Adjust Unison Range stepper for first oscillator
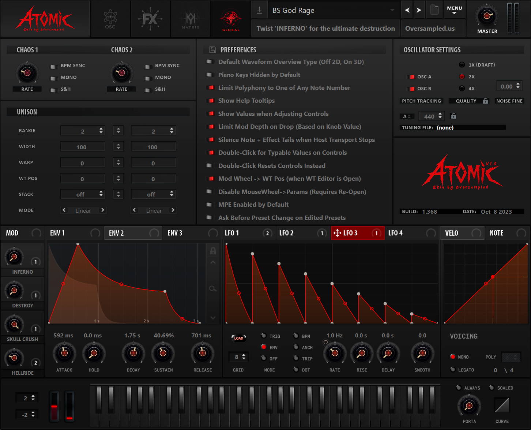Viewport: 531px width, 430px height. coord(101,131)
